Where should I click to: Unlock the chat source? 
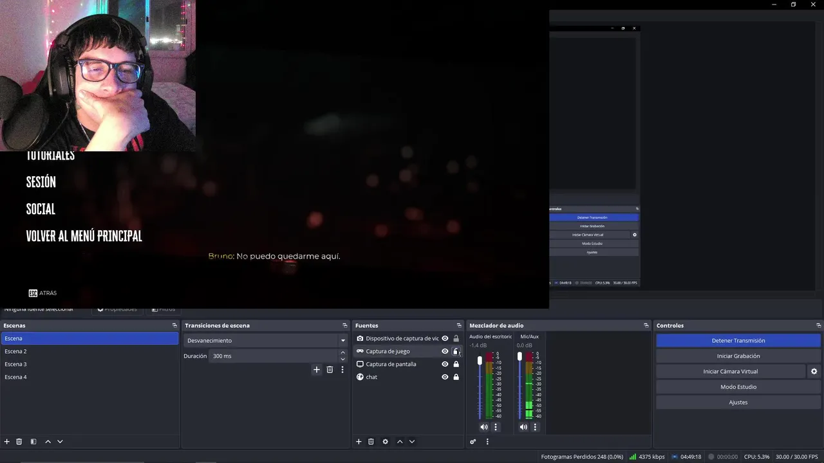click(456, 377)
